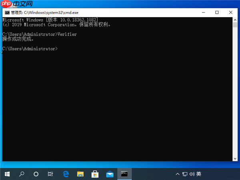Viewport: 240px width, 180px height.
Task: Switch input language indicator 英
Action: 199,174
